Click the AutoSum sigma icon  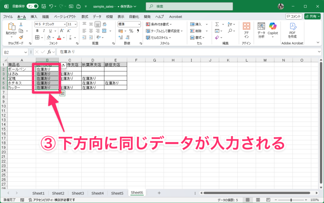tap(217, 24)
